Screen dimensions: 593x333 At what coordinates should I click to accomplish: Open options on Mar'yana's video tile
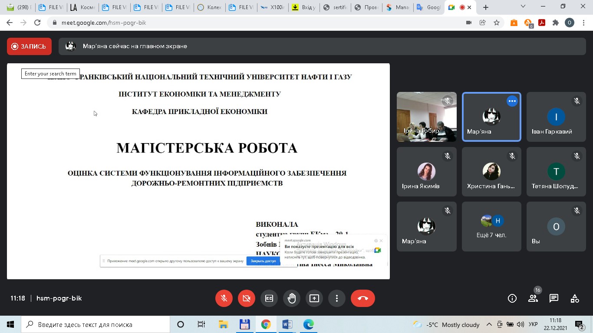[x=512, y=101]
